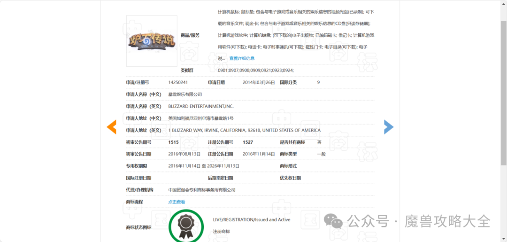This screenshot has height=242, width=507.
Task: Click the green registered trademark status badge
Action: (x=186, y=226)
